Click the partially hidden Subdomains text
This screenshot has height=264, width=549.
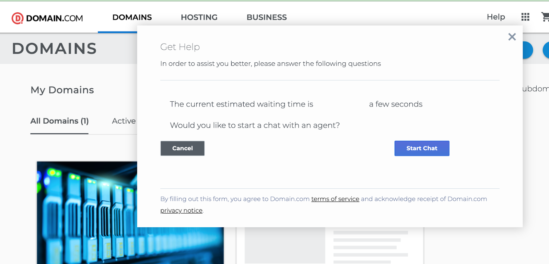(536, 89)
